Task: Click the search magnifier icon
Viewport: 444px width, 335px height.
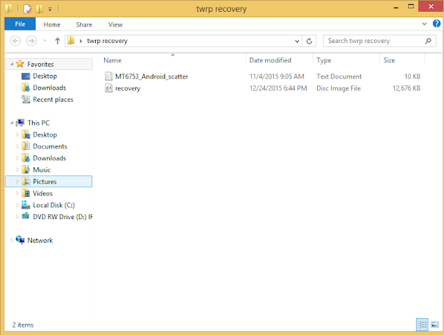Action: click(x=428, y=41)
